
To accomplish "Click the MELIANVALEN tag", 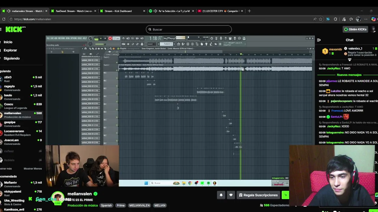I will coord(139,206).
